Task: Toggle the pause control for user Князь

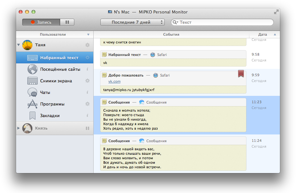Action: pyautogui.click(x=88, y=128)
